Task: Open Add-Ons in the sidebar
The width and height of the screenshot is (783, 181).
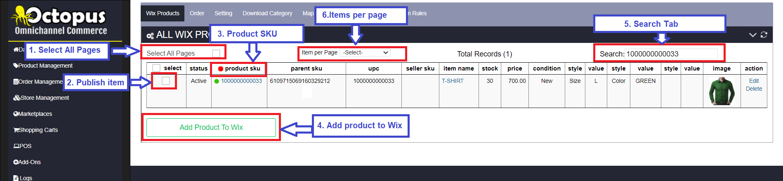Action: 27,162
